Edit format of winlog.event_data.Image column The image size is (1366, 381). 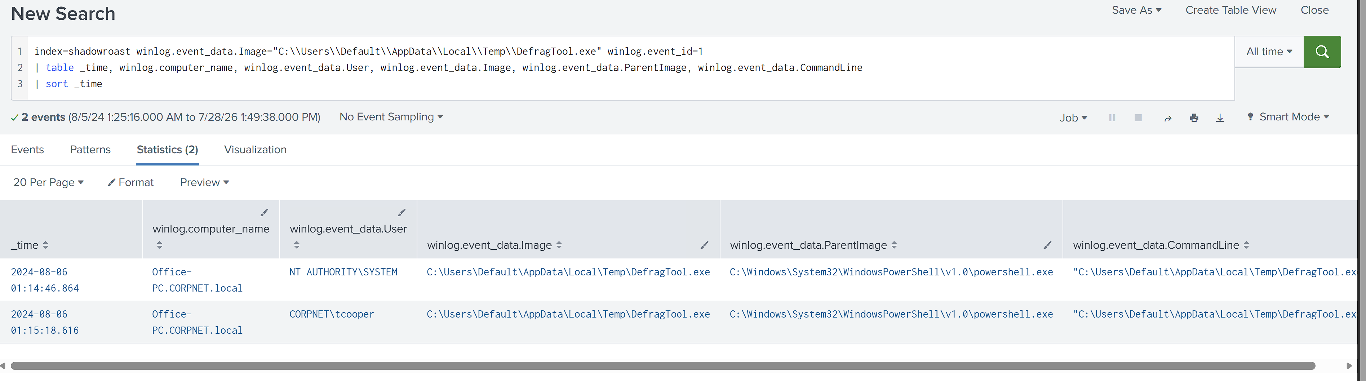704,245
